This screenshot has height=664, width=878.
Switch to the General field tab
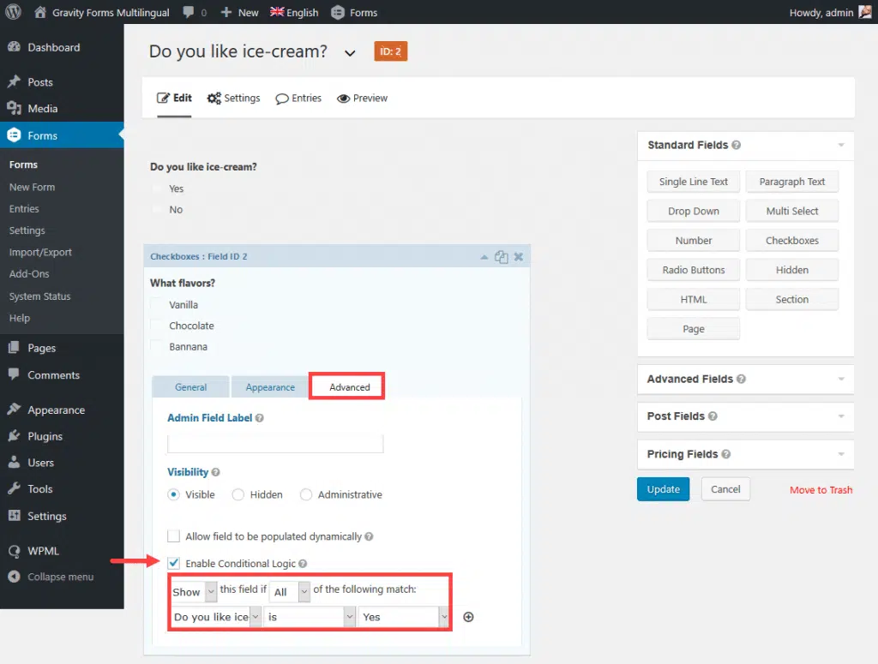[x=190, y=387]
